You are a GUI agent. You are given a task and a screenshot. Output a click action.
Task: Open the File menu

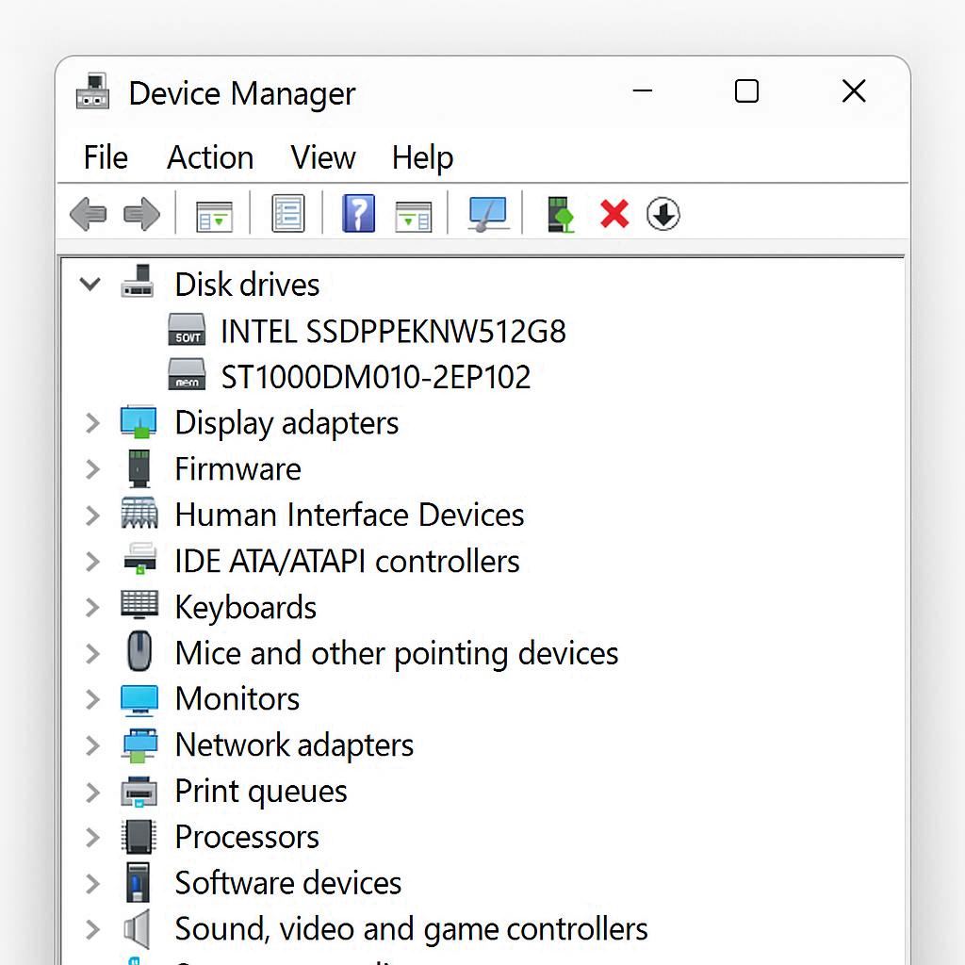(x=104, y=157)
